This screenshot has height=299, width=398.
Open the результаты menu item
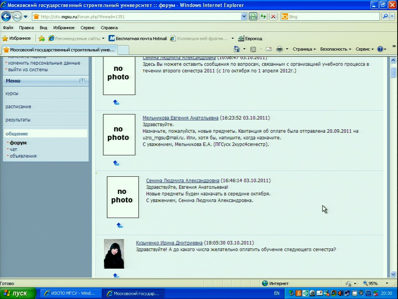click(18, 120)
